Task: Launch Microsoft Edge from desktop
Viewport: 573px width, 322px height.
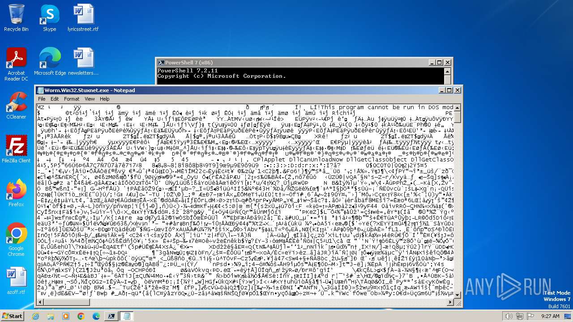Action: click(50, 62)
